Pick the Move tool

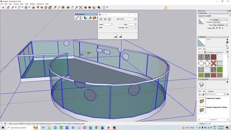(x=42, y=7)
